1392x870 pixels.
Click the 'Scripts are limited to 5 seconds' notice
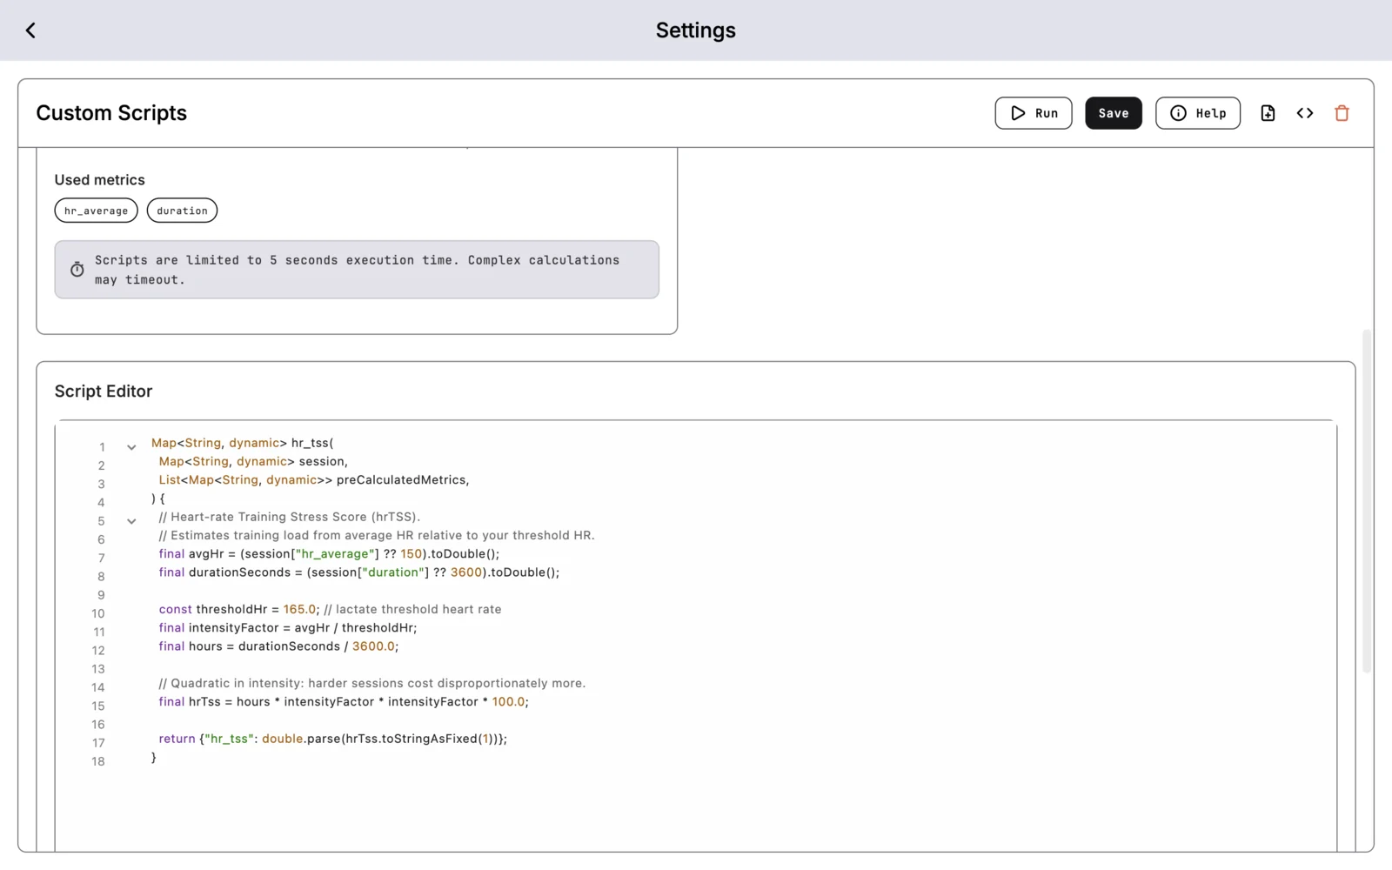tap(357, 270)
